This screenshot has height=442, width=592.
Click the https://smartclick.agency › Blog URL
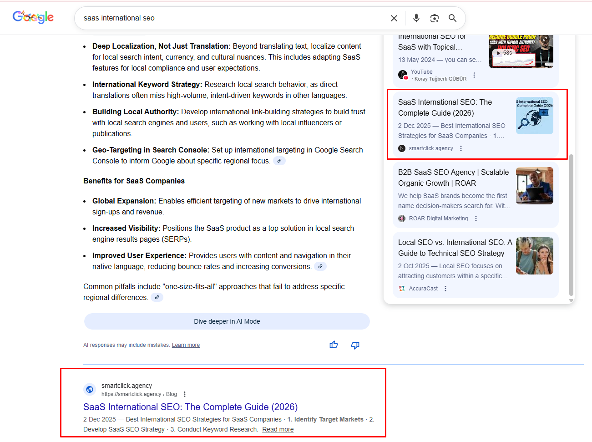coord(139,394)
